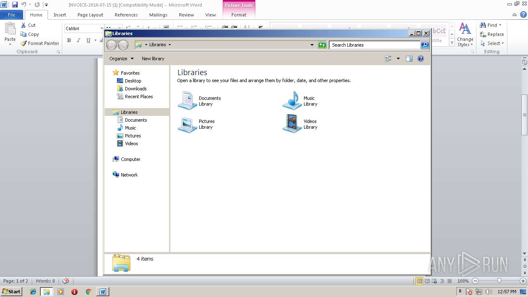Viewport: 528px width, 297px height.
Task: Click the Zoom Out minus button
Action: (475, 281)
